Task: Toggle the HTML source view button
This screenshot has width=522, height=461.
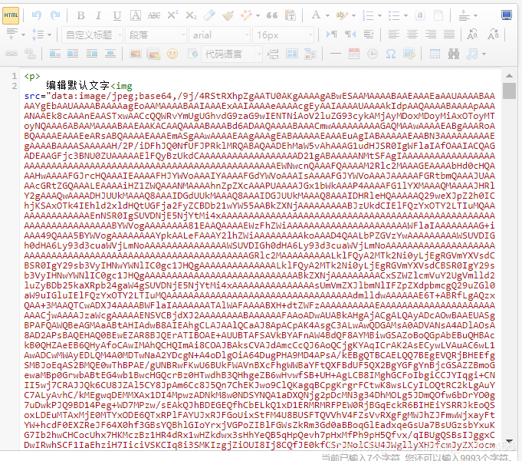Action: pos(11,15)
